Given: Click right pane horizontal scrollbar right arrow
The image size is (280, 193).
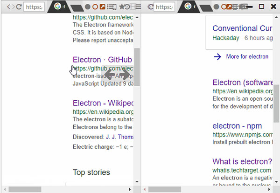Looking at the screenshot, I should (269, 189).
